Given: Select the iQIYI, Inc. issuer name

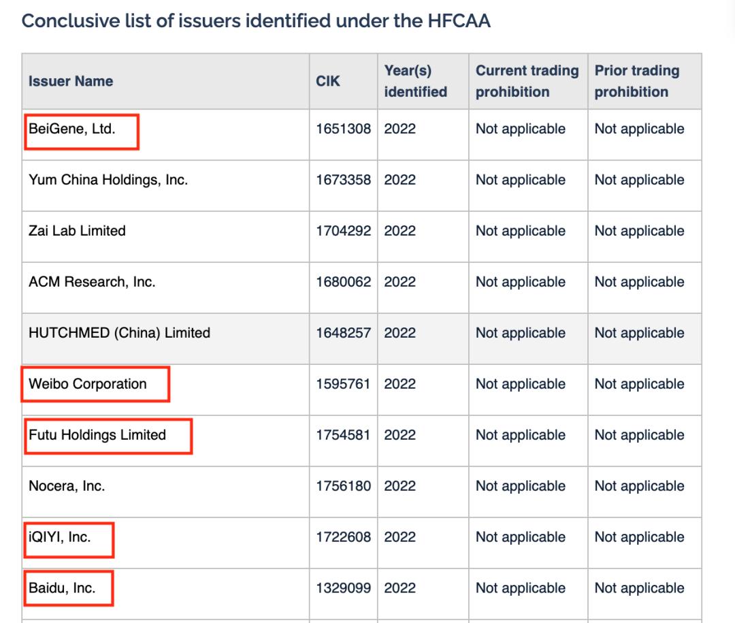Looking at the screenshot, I should click(x=59, y=537).
